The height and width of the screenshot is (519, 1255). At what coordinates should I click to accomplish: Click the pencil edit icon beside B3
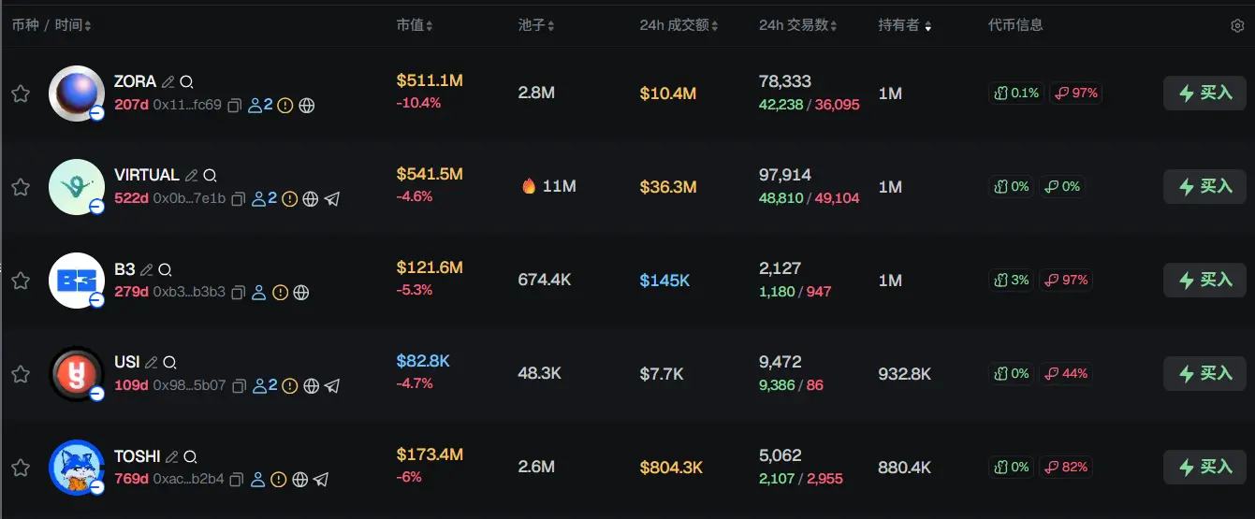pyautogui.click(x=146, y=269)
